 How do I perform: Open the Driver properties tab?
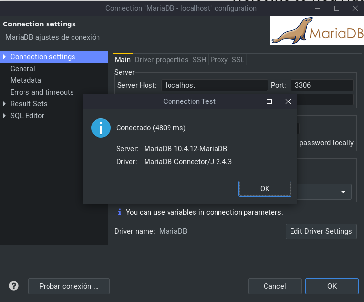[161, 60]
